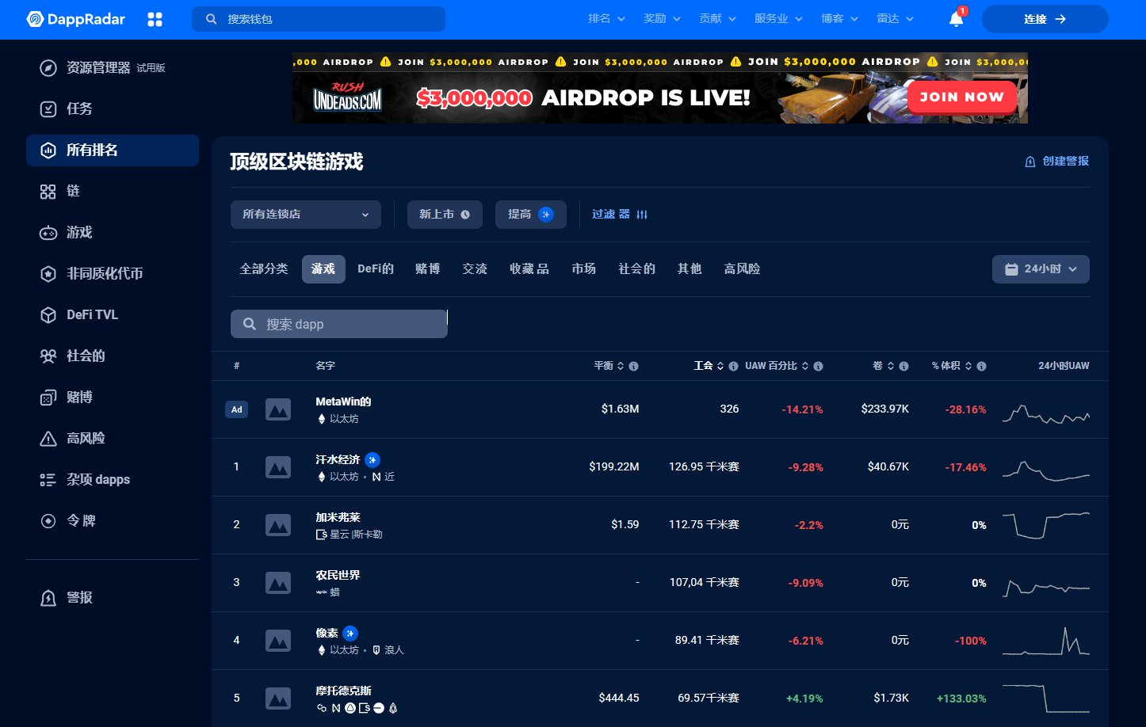Toggle the 新上市 filter
The height and width of the screenshot is (727, 1146).
tap(445, 215)
